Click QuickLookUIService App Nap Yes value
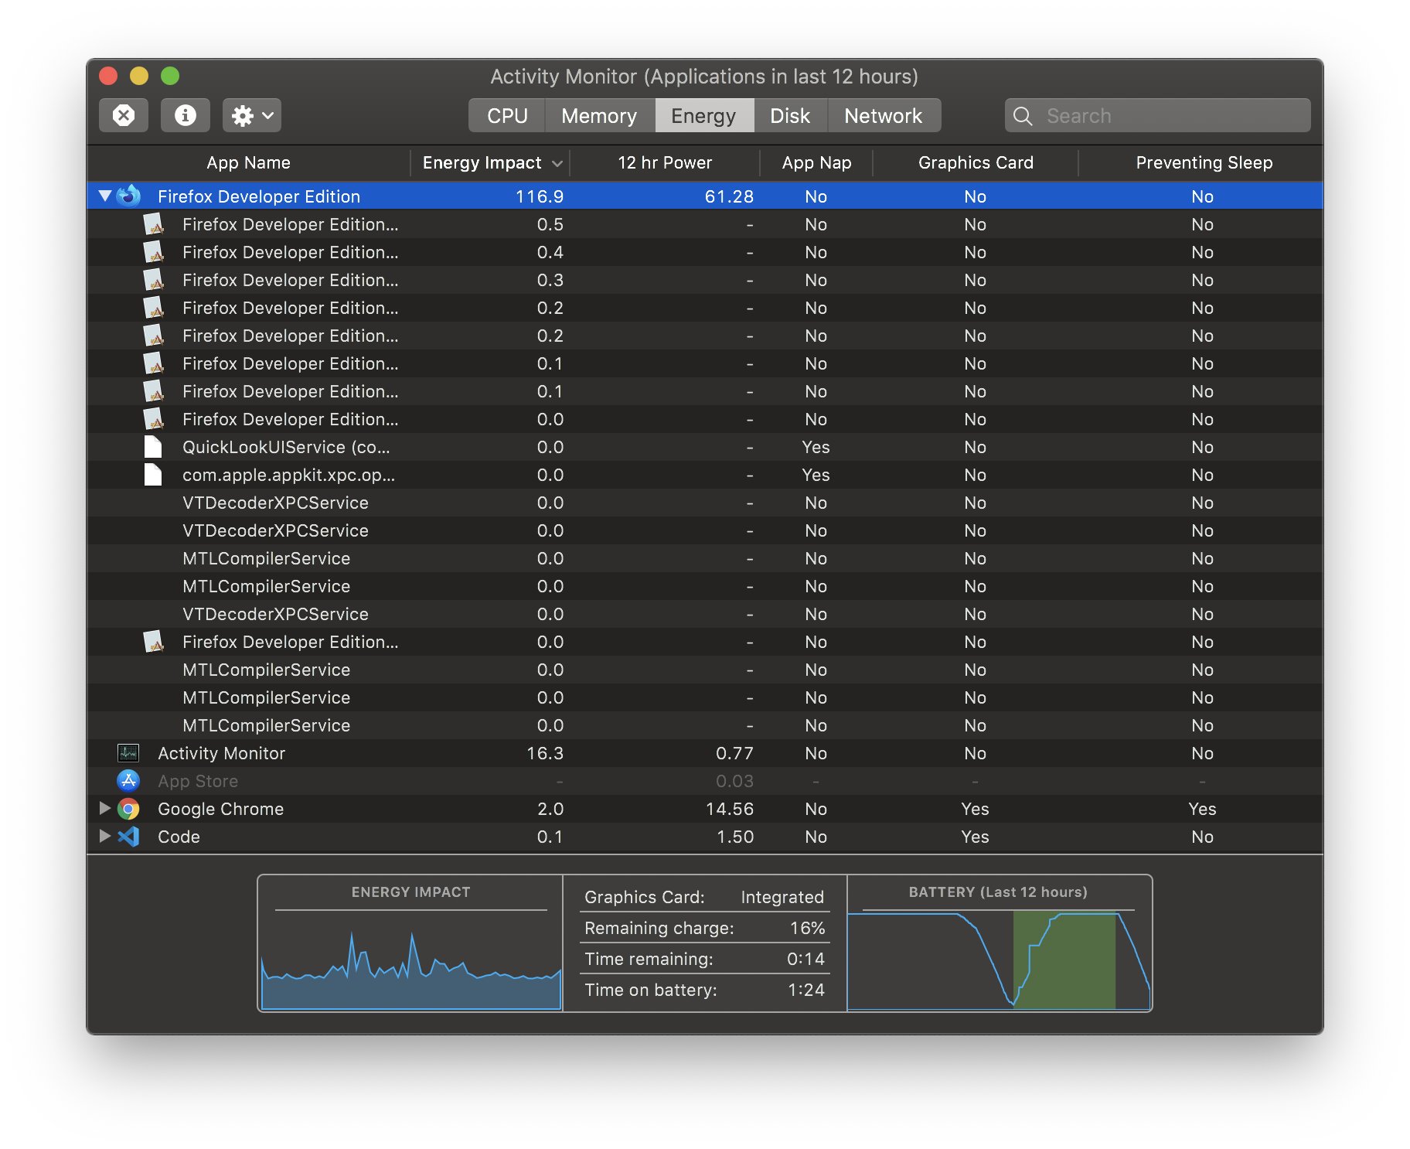Screen dimensions: 1410x1149 tap(816, 447)
